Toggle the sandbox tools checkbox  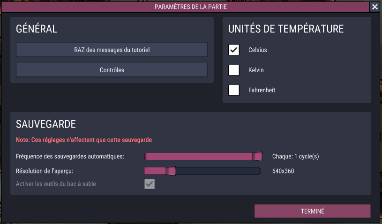pos(150,184)
